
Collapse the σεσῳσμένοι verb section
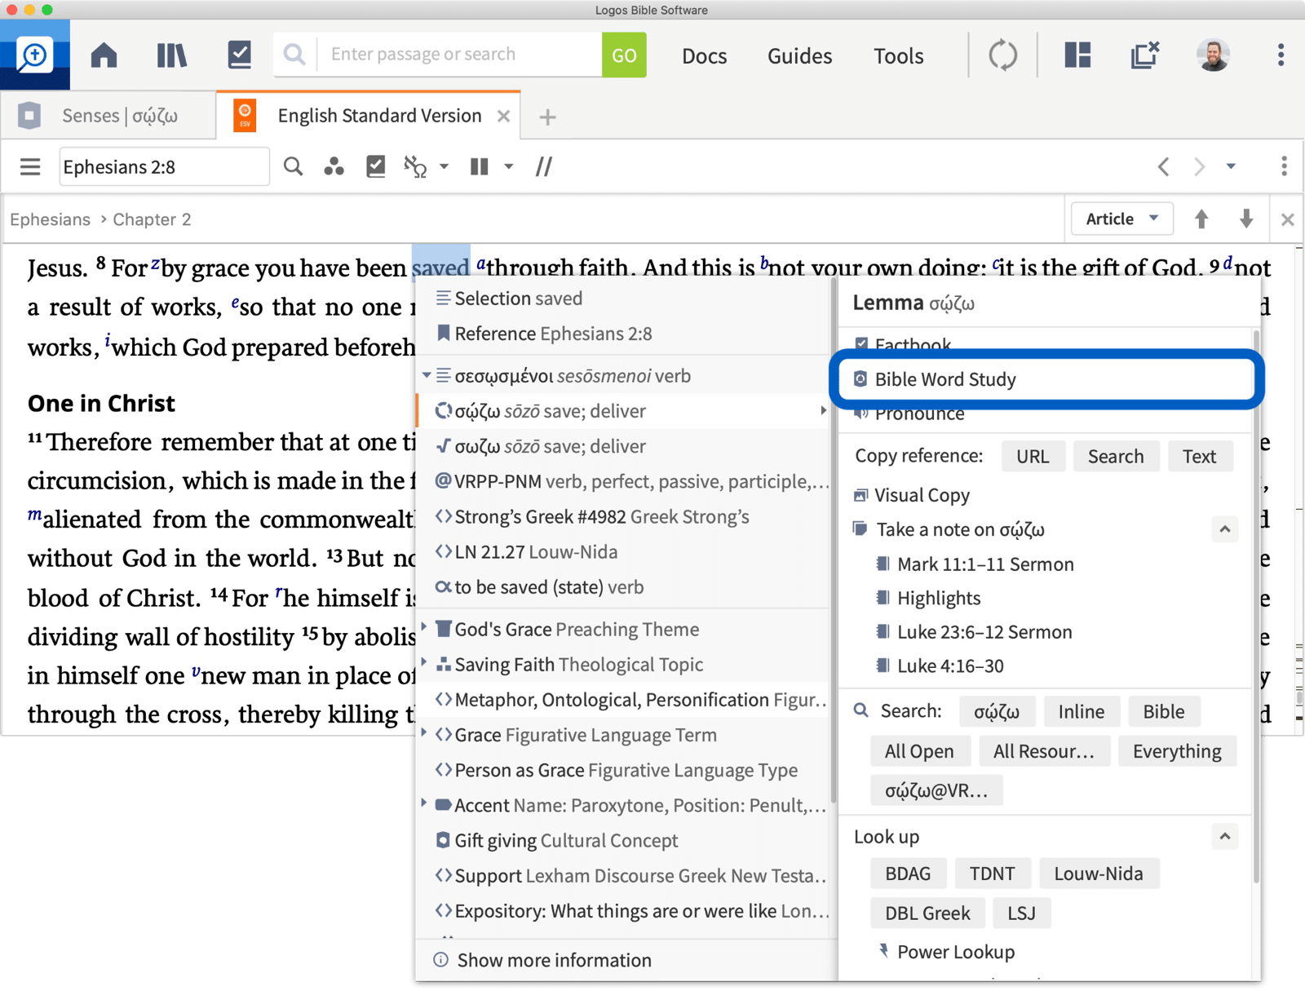(x=426, y=376)
